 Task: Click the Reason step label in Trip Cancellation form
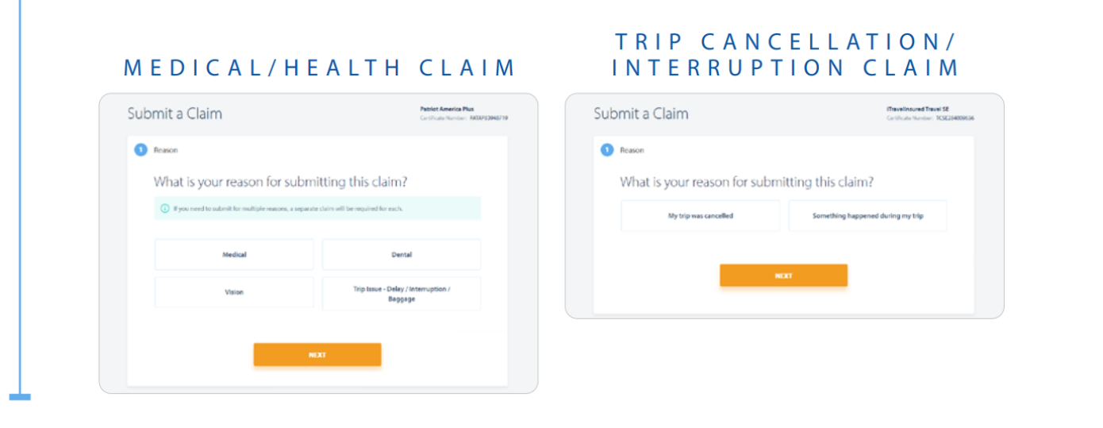pos(632,149)
